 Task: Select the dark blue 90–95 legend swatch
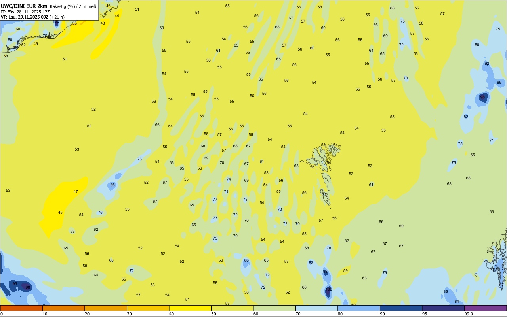[401, 308]
